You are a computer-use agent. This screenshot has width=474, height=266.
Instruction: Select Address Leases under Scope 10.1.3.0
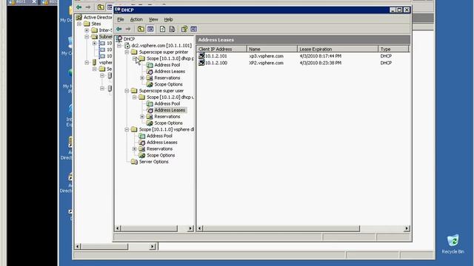[170, 72]
